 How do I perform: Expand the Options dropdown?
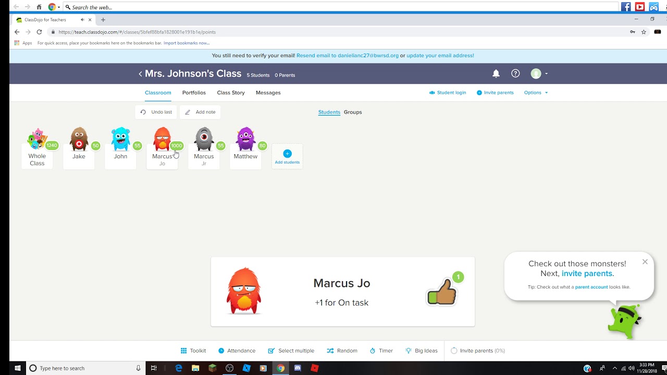point(536,93)
